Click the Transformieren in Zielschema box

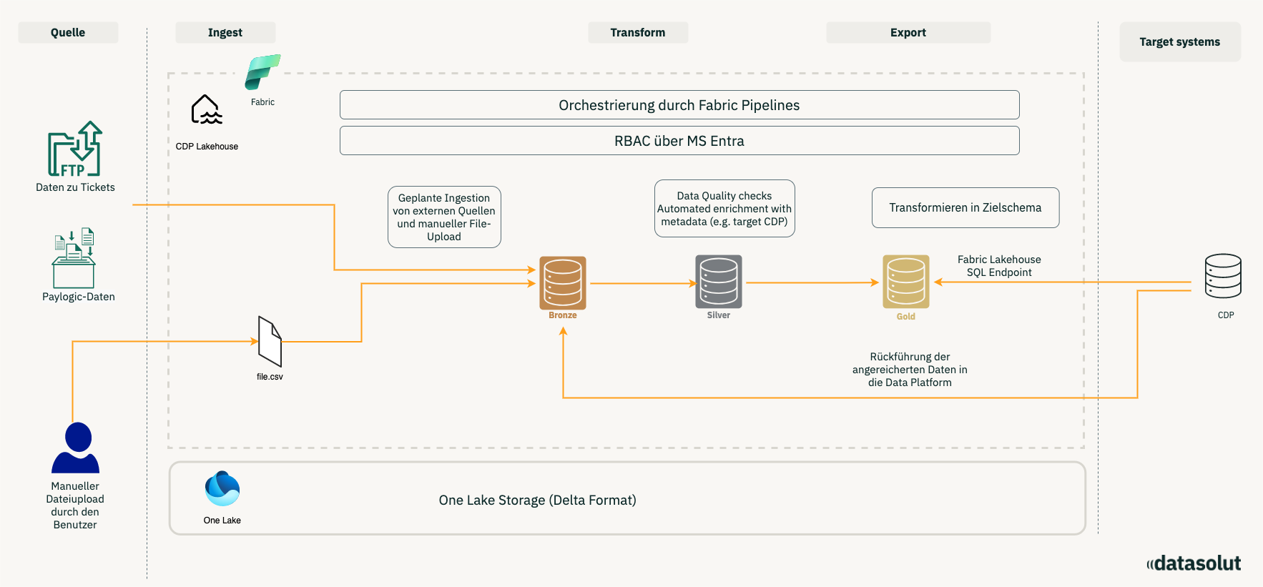965,208
